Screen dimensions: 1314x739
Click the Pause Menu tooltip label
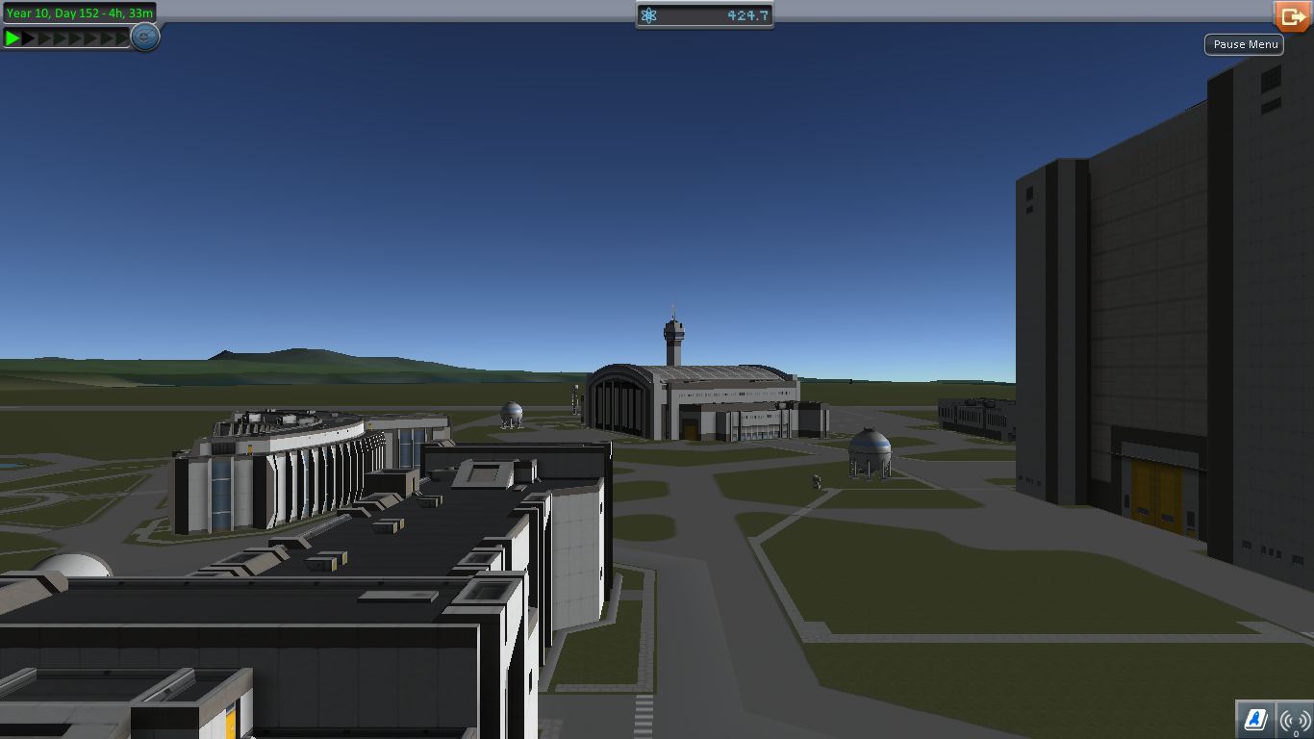coord(1244,44)
